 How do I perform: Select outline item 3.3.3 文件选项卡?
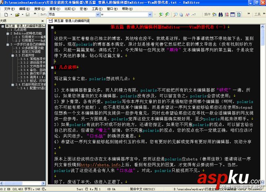(x=33, y=66)
